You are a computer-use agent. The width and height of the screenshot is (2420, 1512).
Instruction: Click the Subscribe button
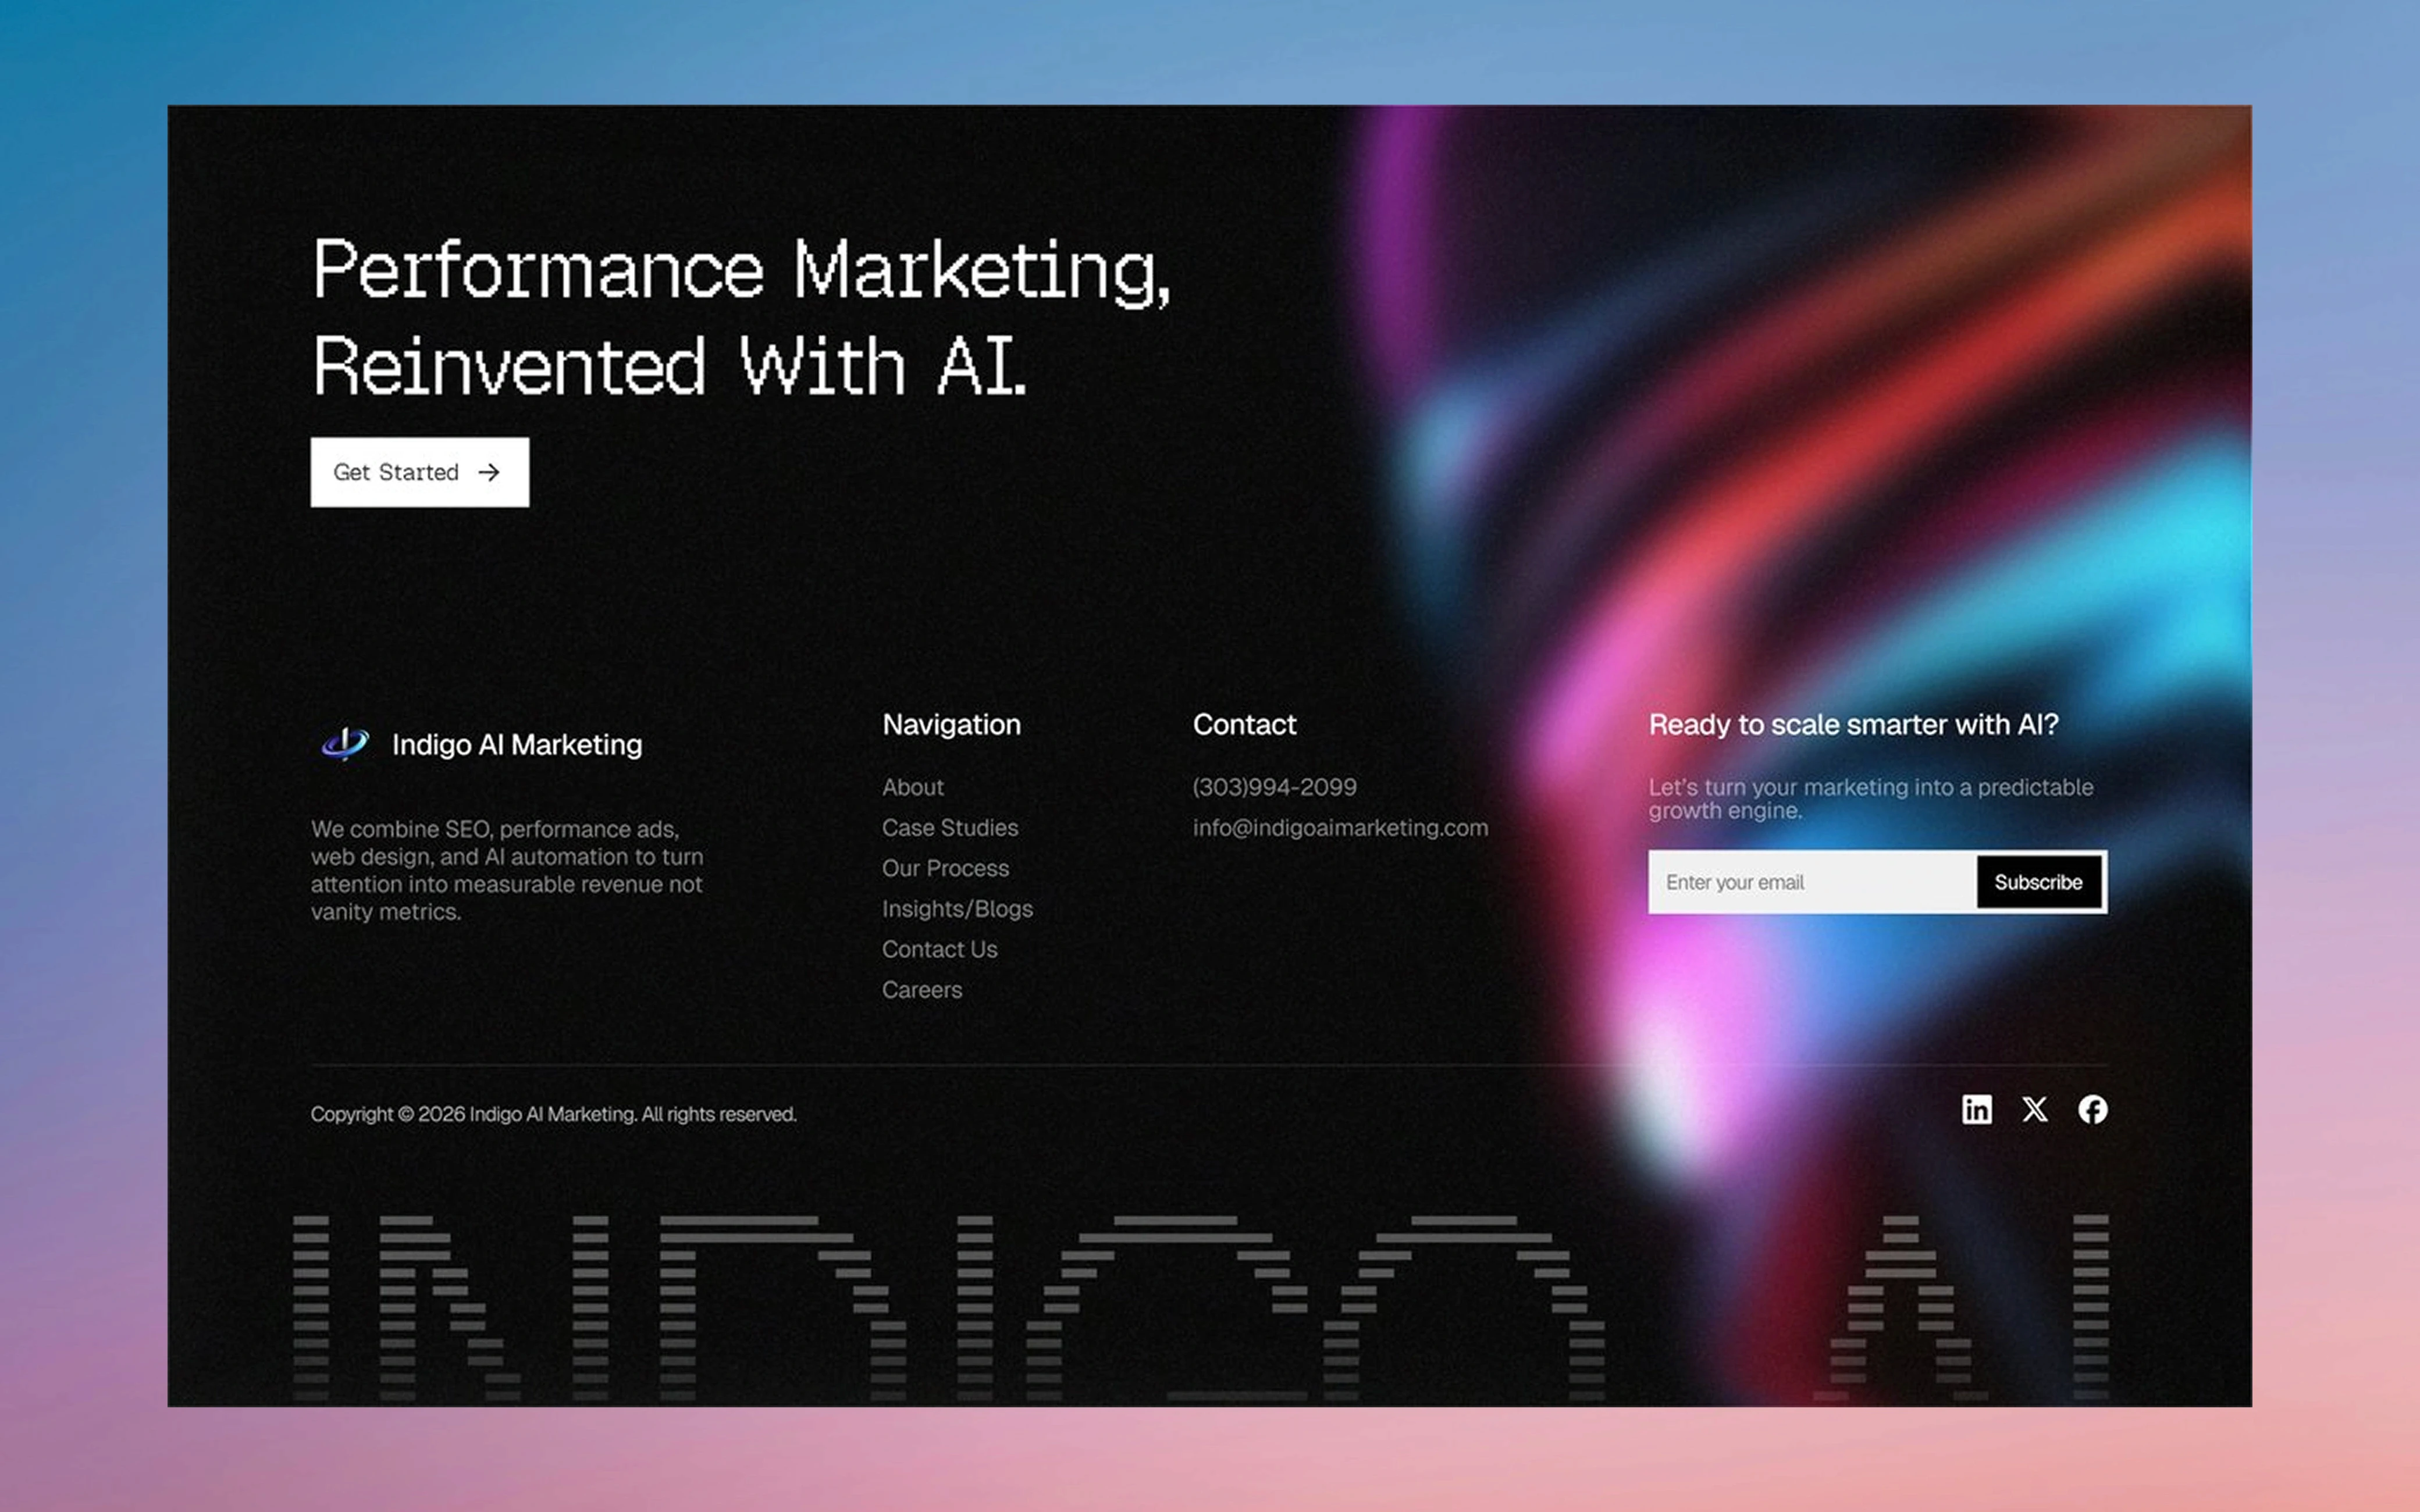pyautogui.click(x=2038, y=882)
